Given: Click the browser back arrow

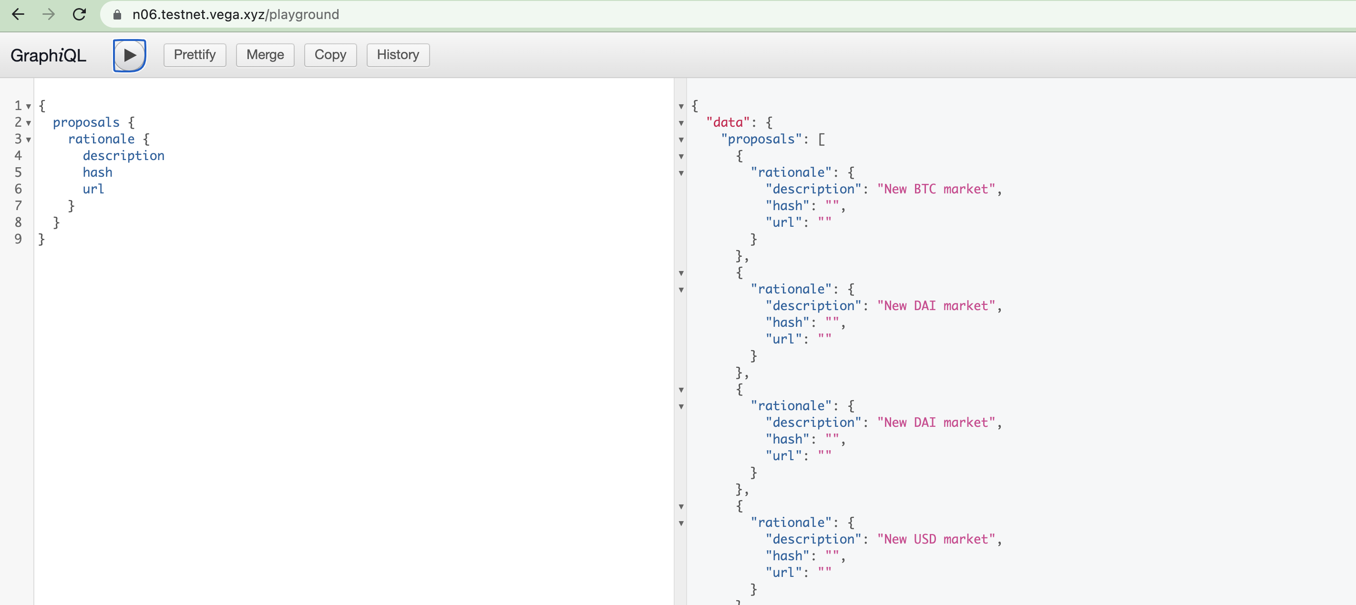Looking at the screenshot, I should click(19, 14).
